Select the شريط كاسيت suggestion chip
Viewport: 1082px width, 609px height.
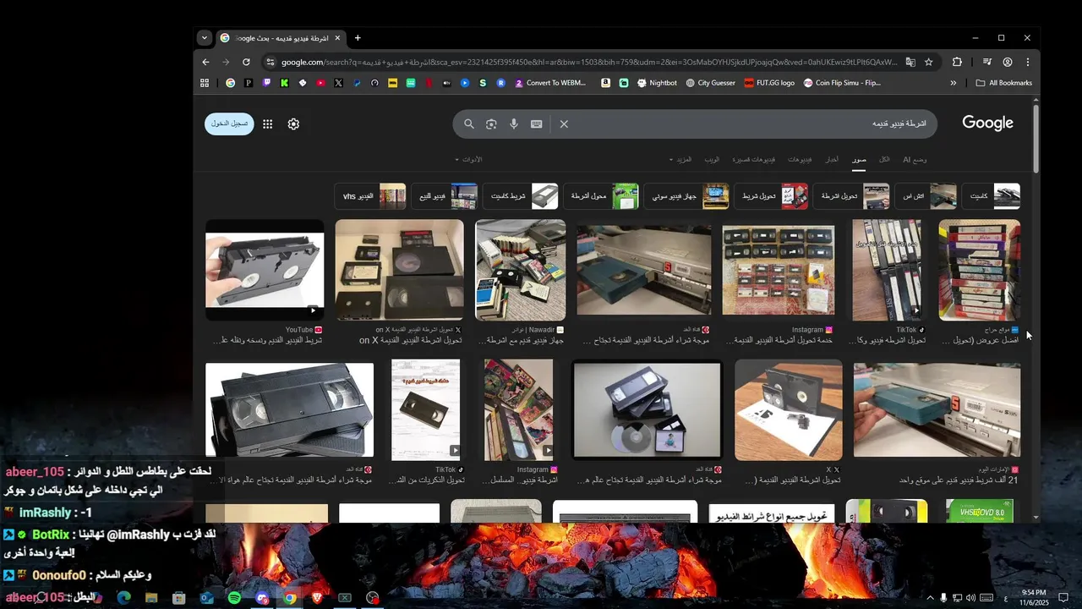coord(522,196)
